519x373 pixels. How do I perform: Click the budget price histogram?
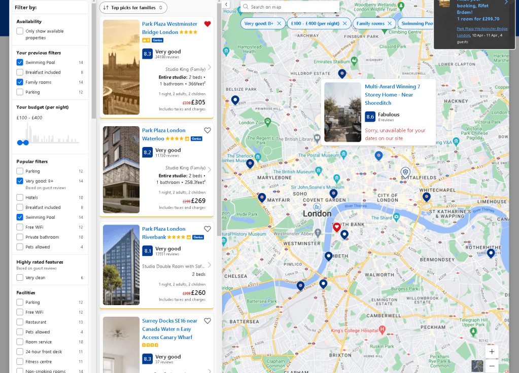(49, 133)
